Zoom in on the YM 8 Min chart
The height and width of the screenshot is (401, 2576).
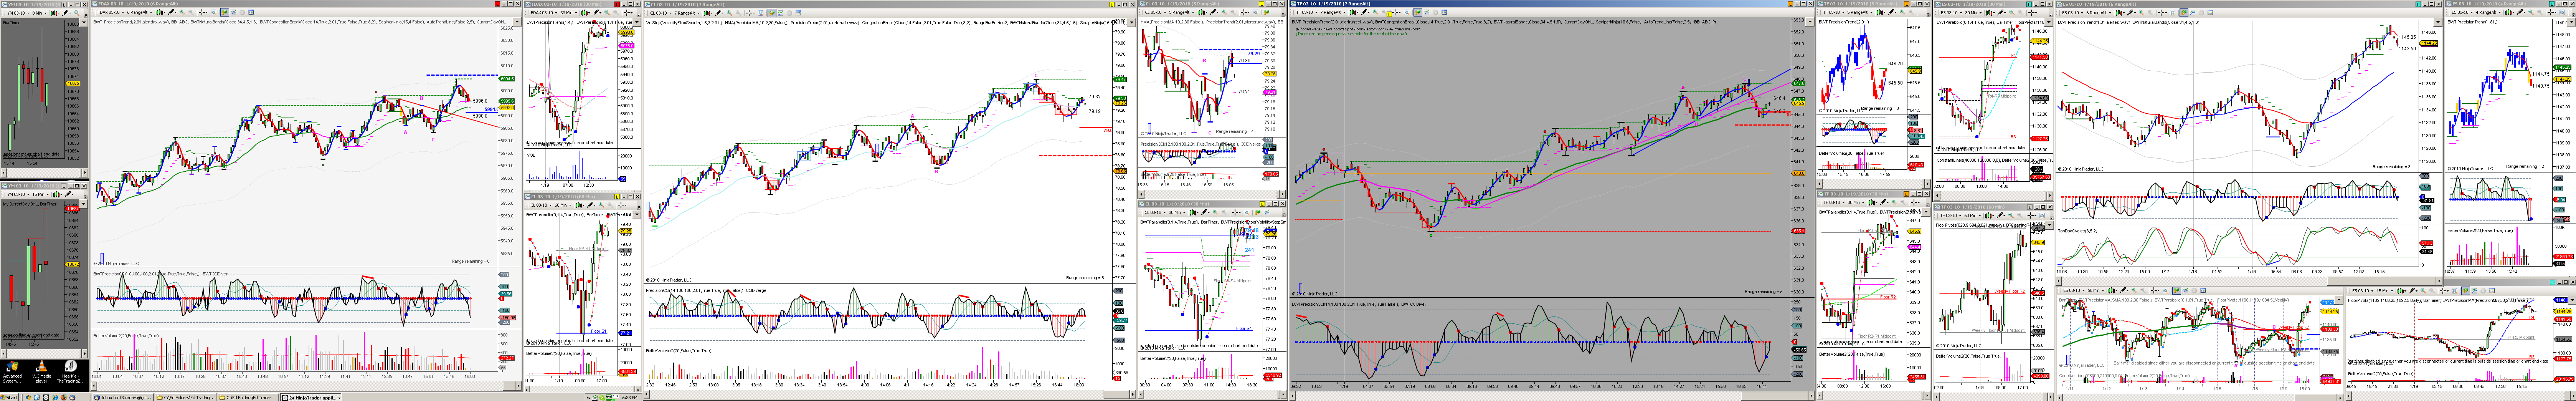[77, 13]
